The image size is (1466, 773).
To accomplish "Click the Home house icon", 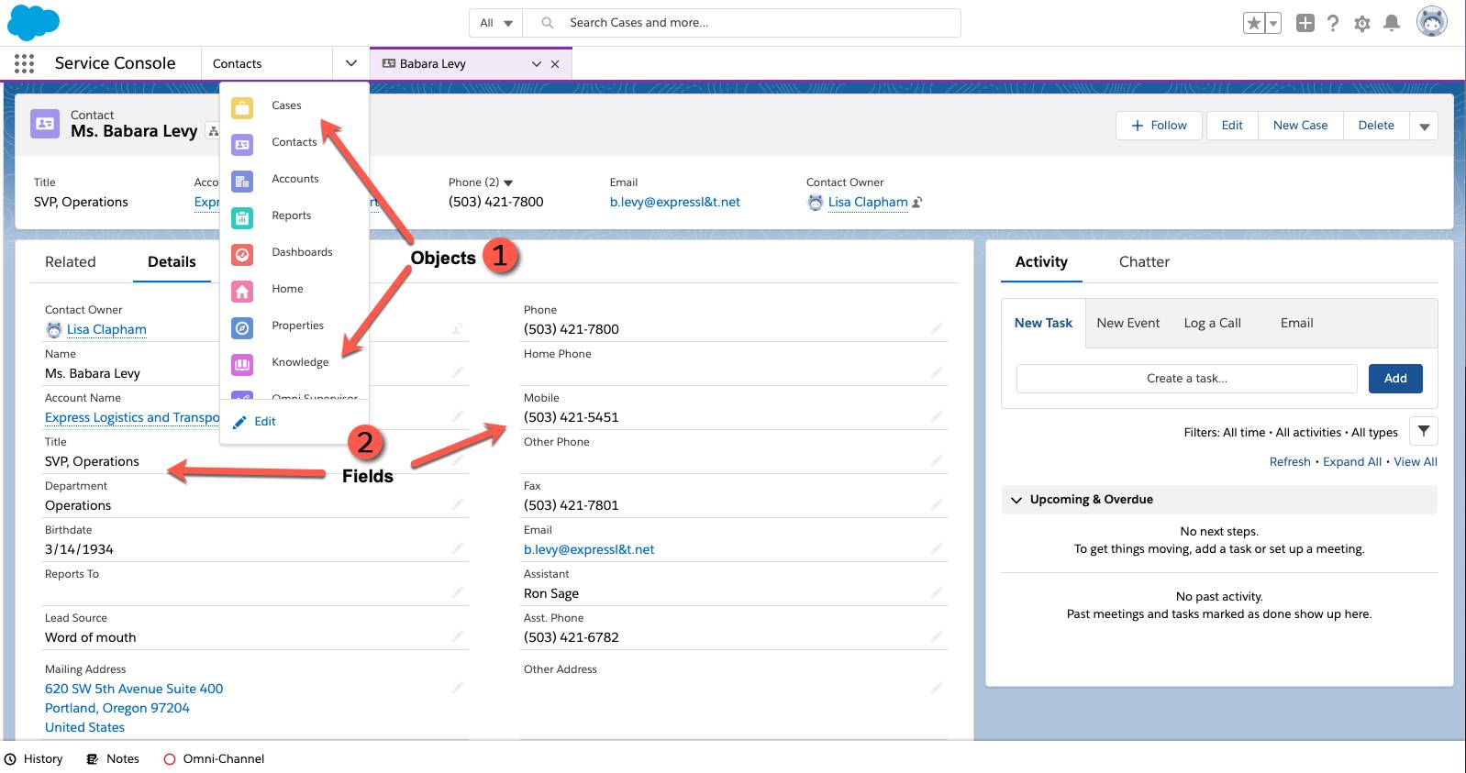I will 242,291.
